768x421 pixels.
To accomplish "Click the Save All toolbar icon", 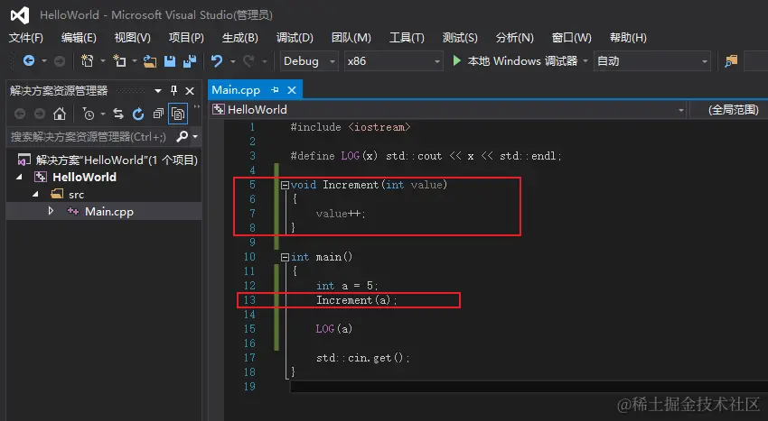I will point(190,61).
